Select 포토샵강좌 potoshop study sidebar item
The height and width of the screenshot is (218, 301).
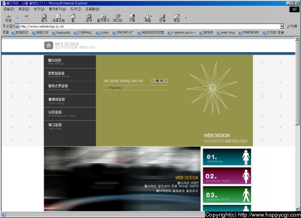(x=70, y=75)
